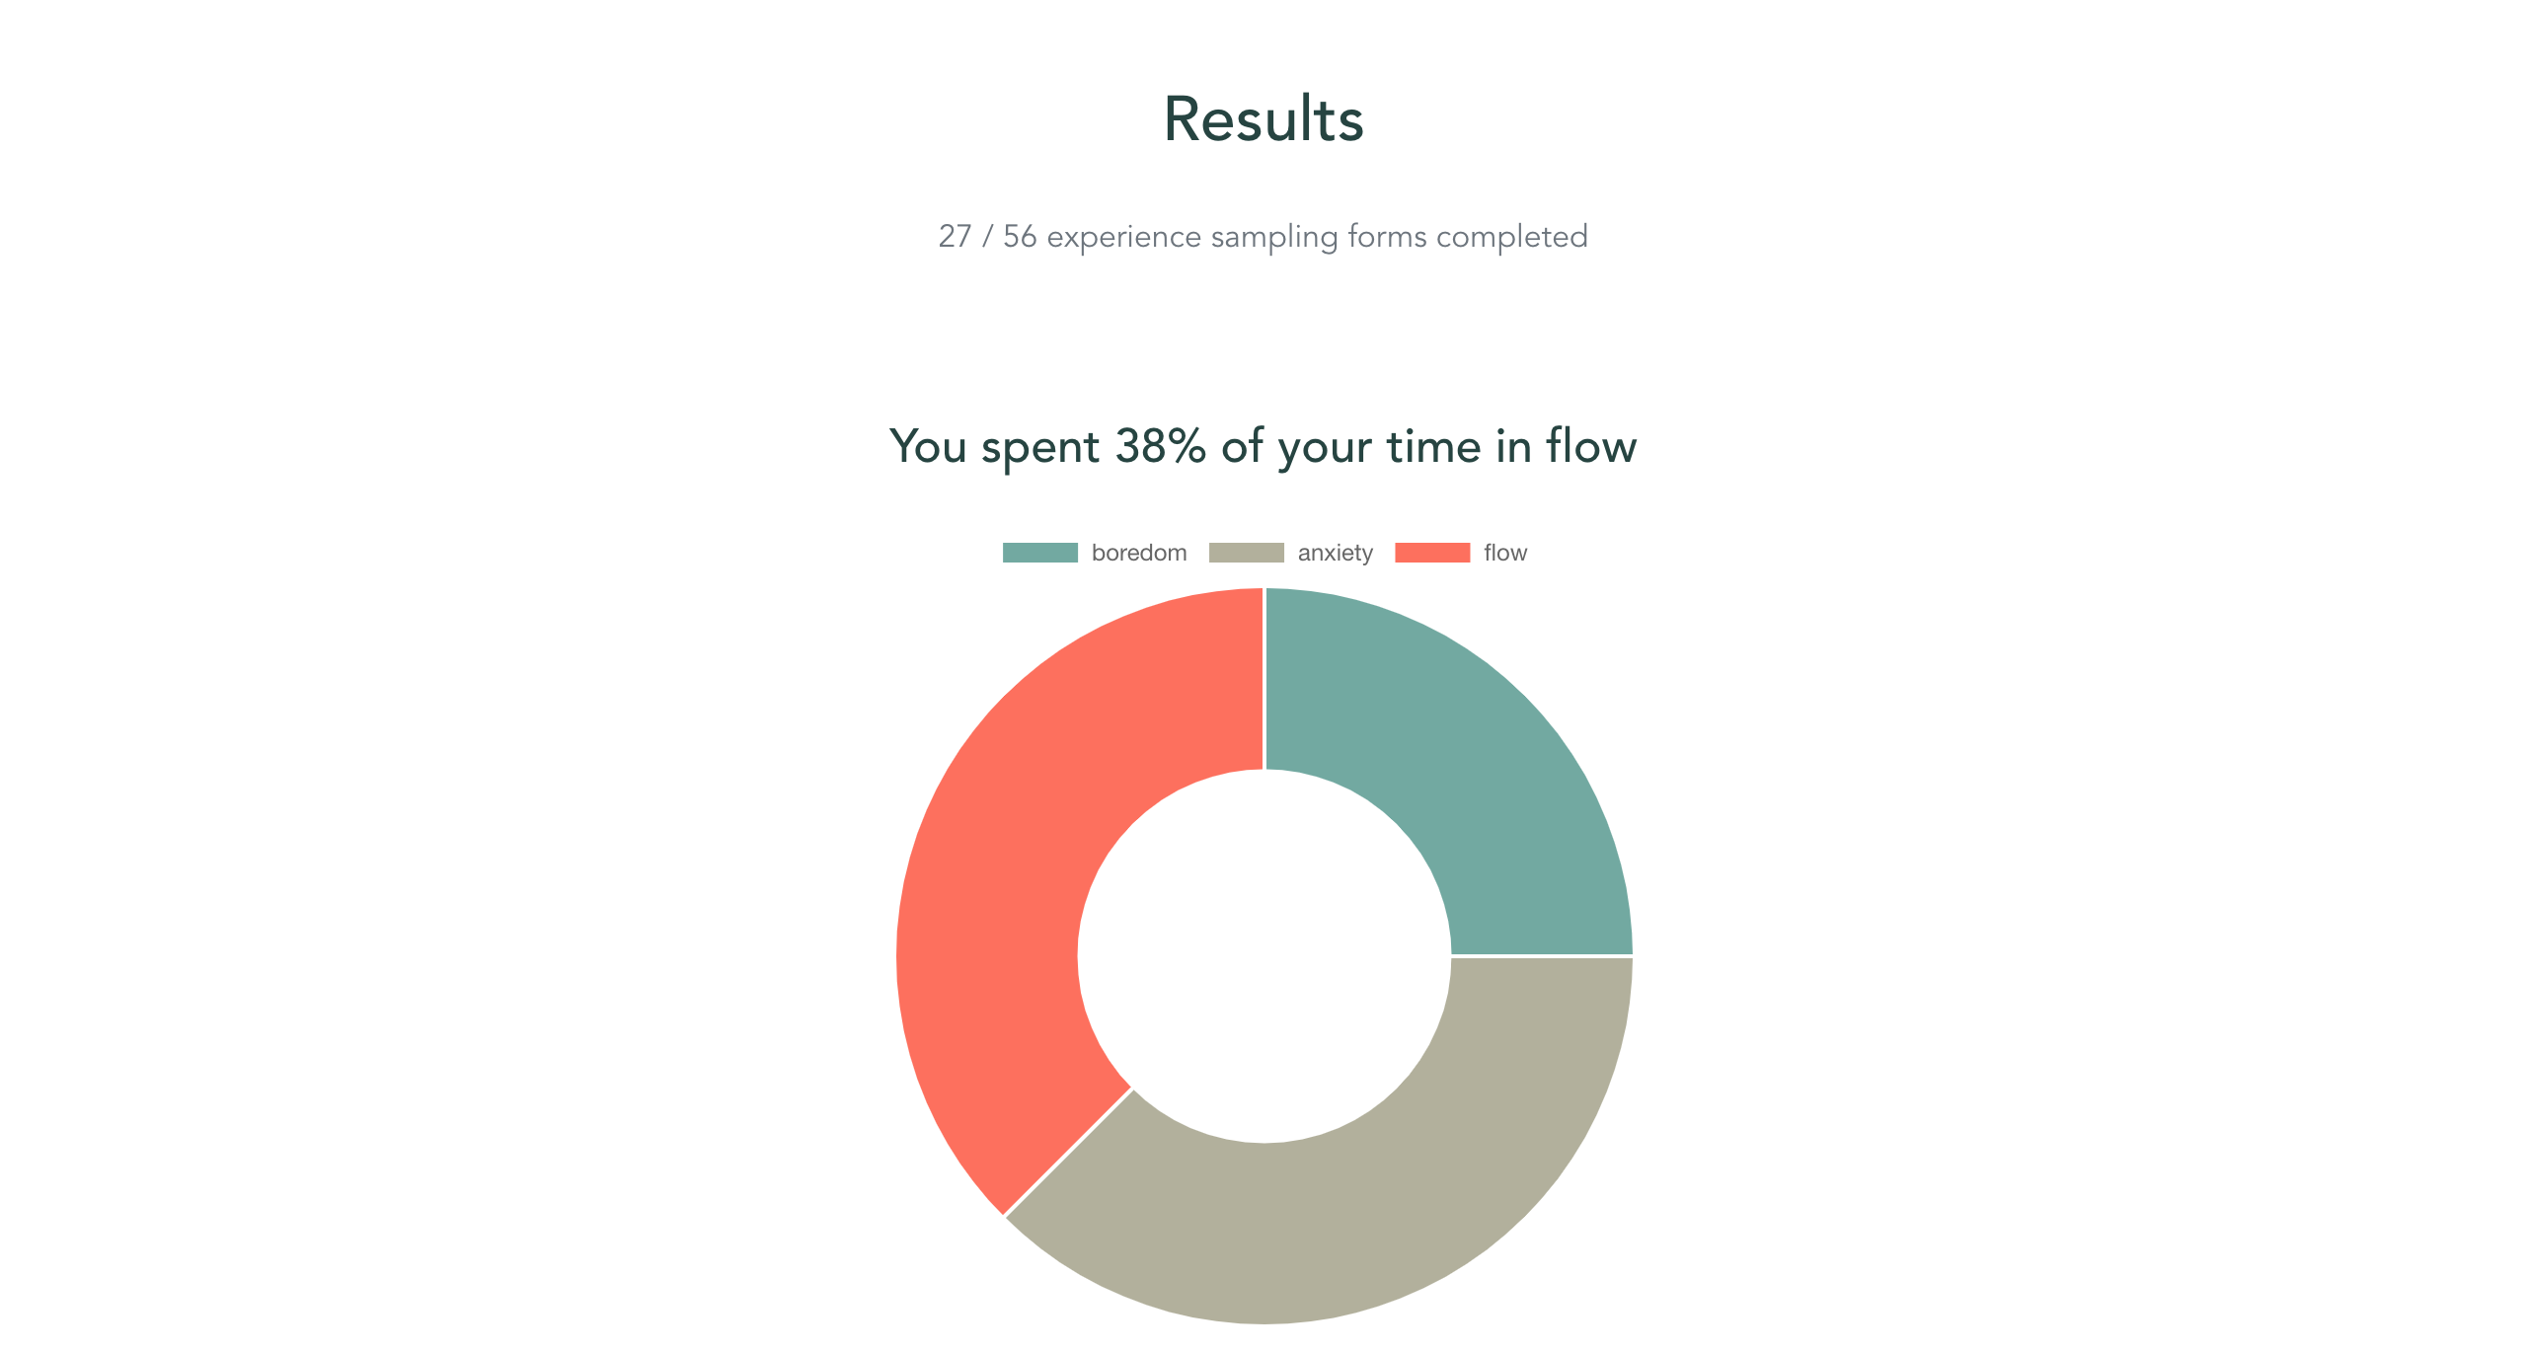Toggle the anxiety dataset via legend label
2527x1352 pixels.
tap(1335, 553)
